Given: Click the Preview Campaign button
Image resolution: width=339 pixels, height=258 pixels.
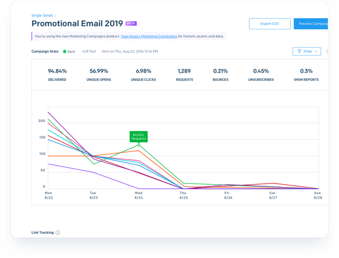Looking at the screenshot, I should tap(311, 23).
